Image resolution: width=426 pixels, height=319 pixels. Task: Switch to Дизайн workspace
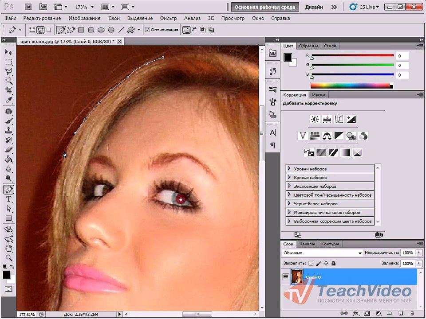pyautogui.click(x=314, y=7)
